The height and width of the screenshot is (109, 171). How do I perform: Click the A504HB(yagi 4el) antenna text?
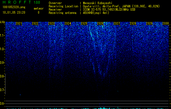[96, 13]
